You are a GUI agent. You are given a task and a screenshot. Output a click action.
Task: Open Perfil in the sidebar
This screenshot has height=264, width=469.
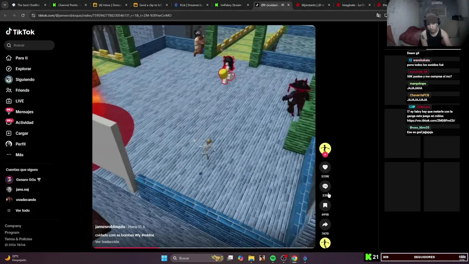tap(16, 144)
